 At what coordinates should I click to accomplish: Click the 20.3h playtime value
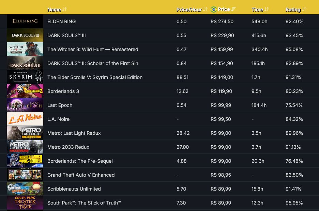pos(258,161)
